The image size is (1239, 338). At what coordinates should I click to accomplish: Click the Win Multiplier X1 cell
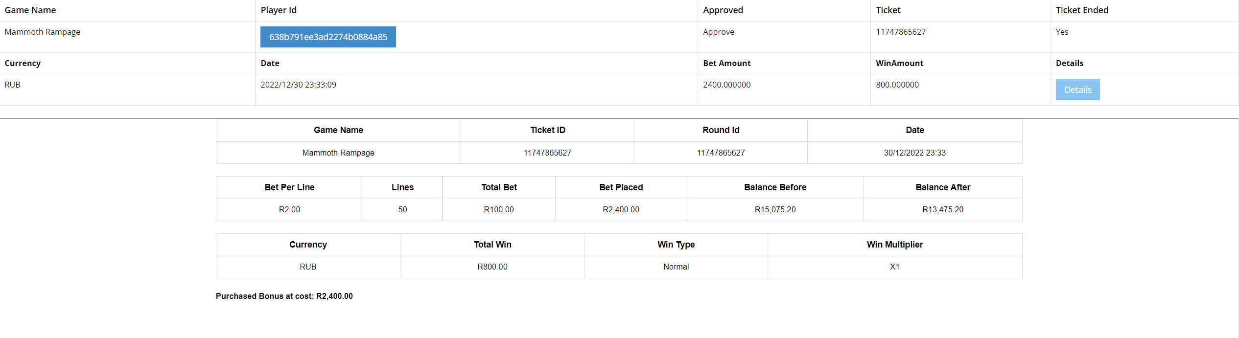(894, 267)
